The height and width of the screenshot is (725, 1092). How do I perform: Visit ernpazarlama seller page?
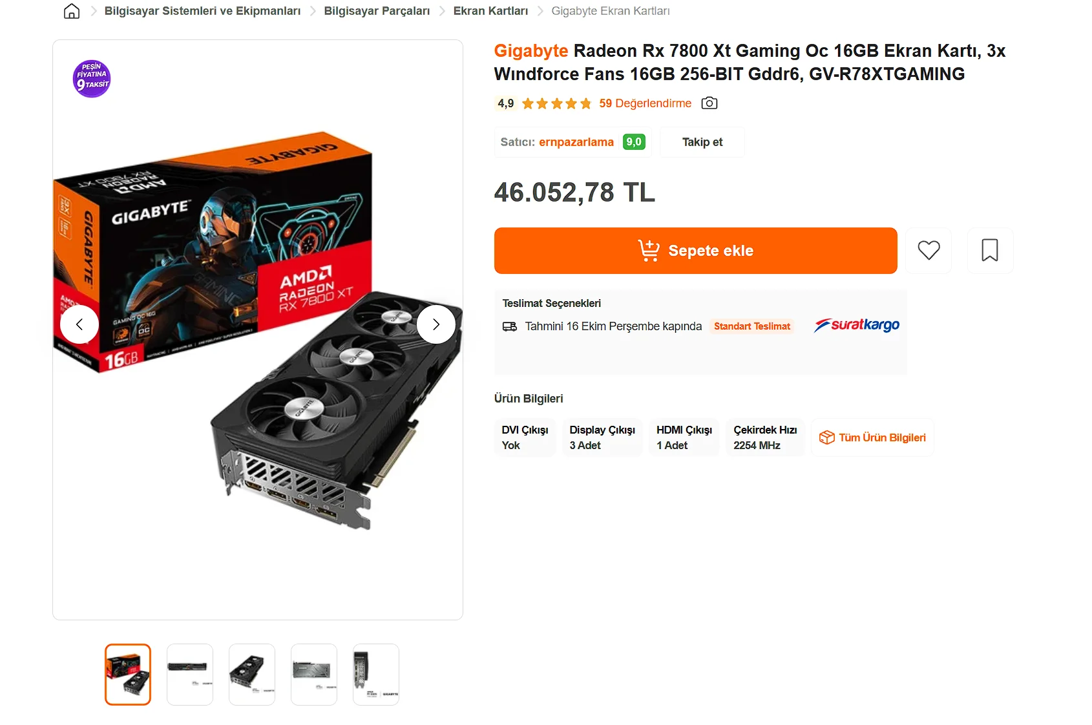click(x=576, y=142)
